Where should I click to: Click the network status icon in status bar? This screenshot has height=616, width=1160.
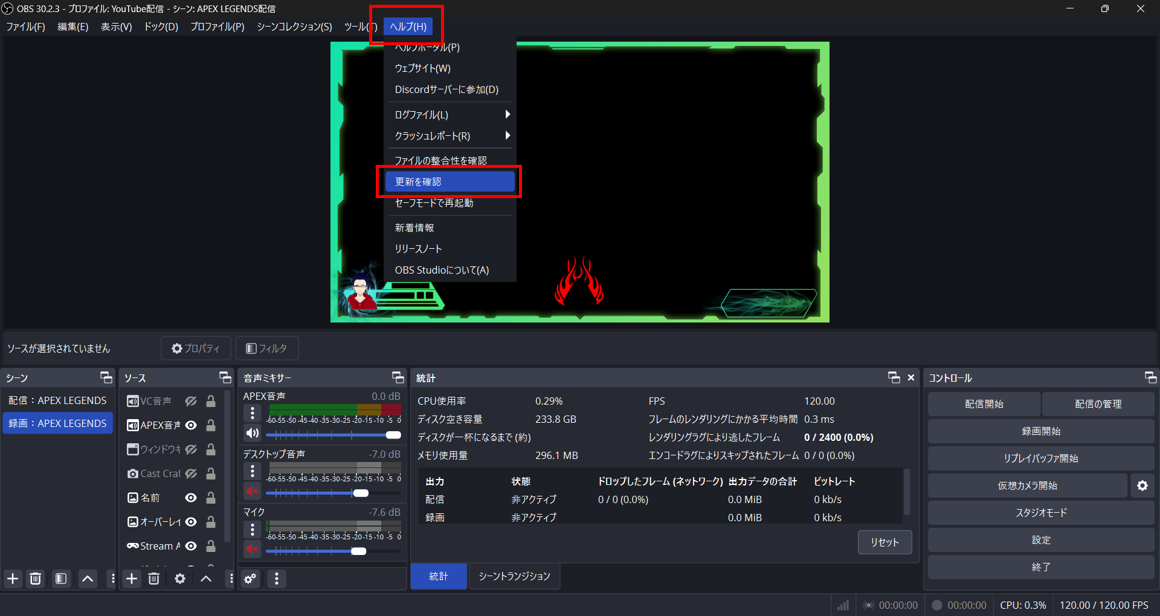click(x=843, y=605)
